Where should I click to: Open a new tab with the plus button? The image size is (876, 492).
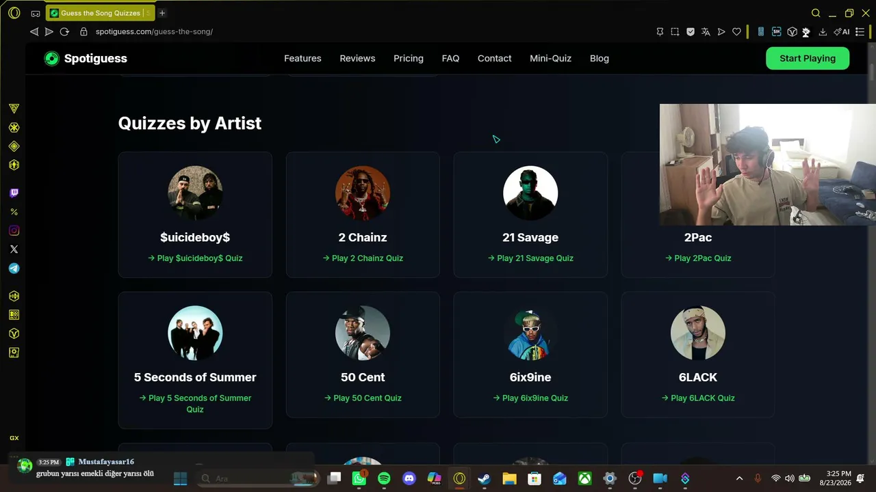pos(162,13)
